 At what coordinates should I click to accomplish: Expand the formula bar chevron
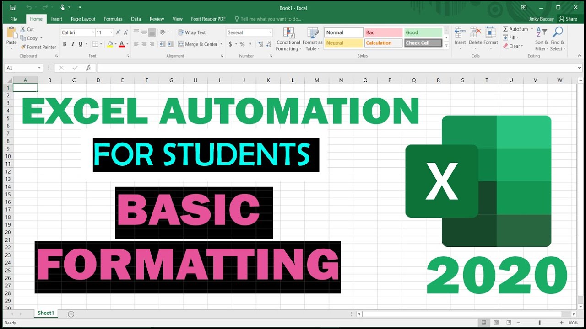point(579,68)
